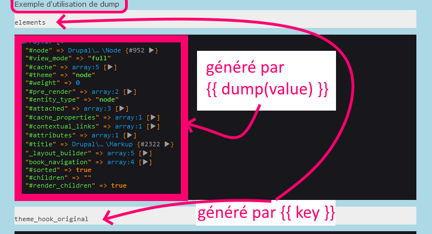Click the "book_navigation" key
Screen dimensions: 432x234
[x=58, y=162]
